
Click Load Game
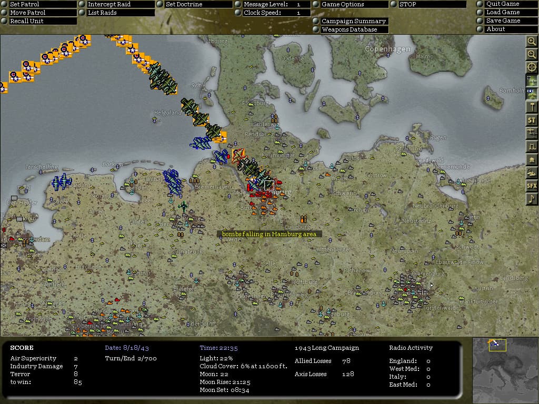[x=507, y=12]
